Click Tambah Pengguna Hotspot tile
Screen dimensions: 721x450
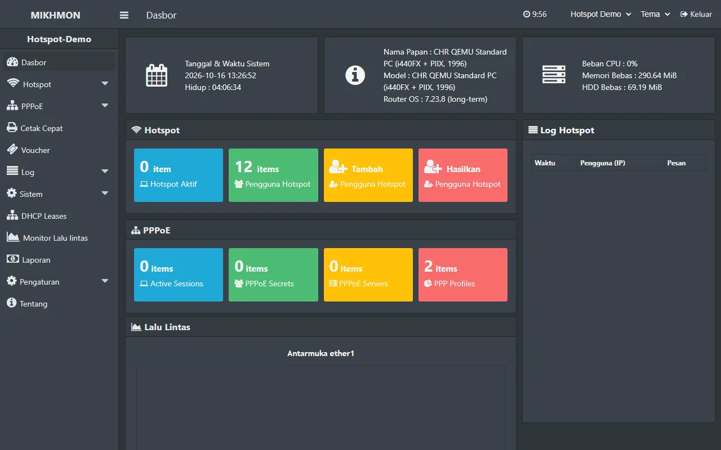click(x=368, y=175)
